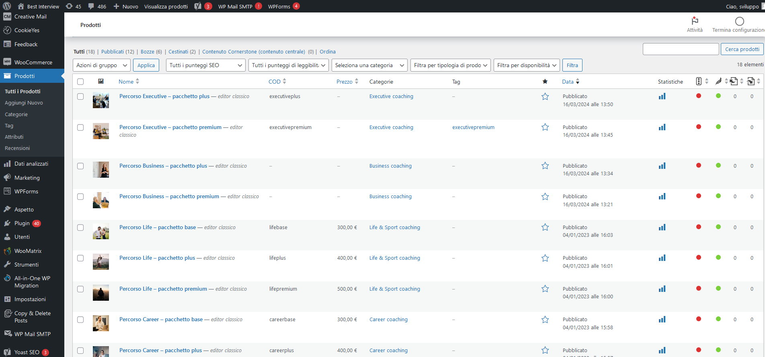Open statistics chart for Percorso Executive pacchetto plus
Screen dimensions: 765x357
click(662, 96)
